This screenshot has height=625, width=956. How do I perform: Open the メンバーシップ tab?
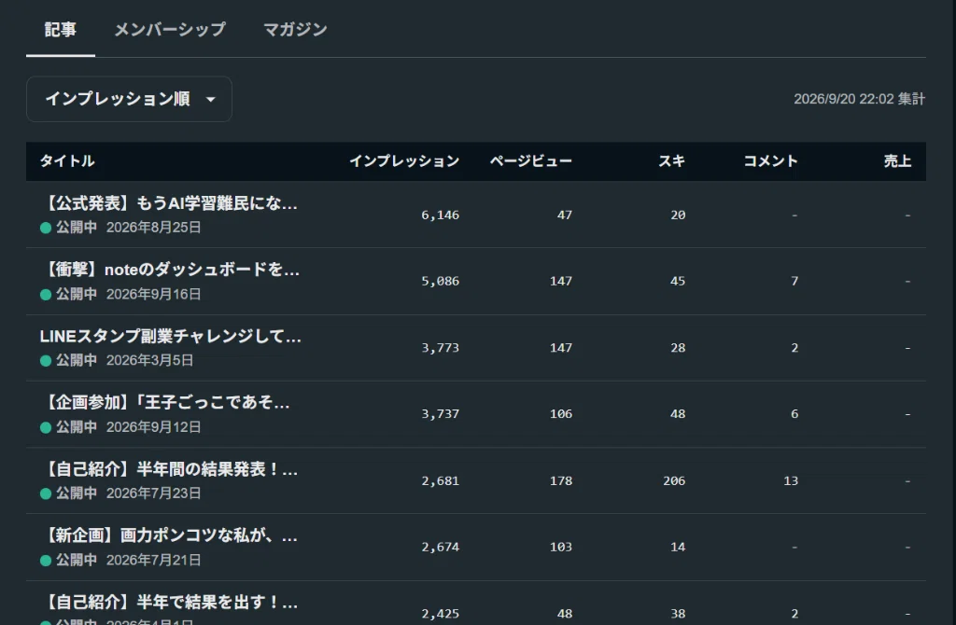pos(170,29)
